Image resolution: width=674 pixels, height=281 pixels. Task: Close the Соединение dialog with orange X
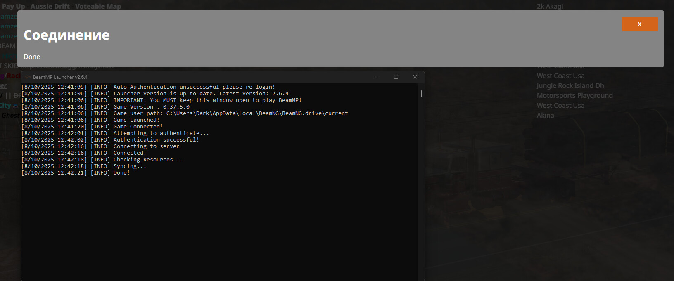[x=639, y=24]
